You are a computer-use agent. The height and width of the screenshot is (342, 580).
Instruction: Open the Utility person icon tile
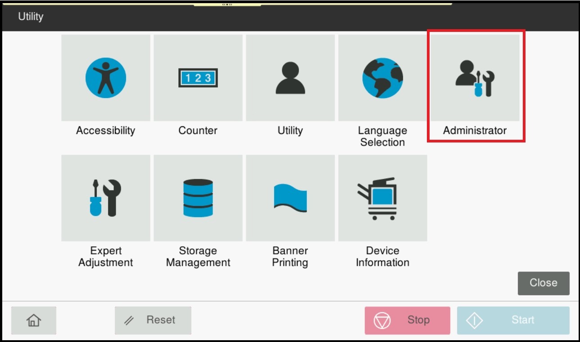click(x=290, y=78)
